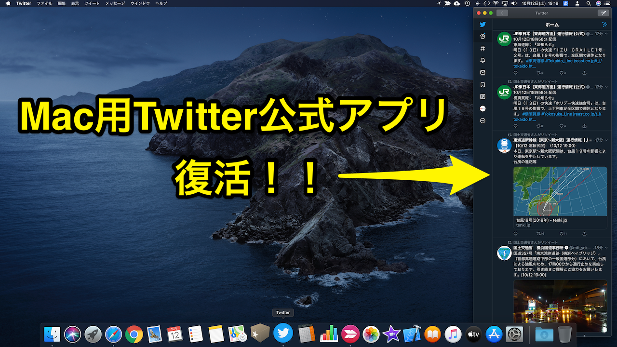This screenshot has height=347, width=617.
Task: Open the profile avatar in Twitter sidebar
Action: pyautogui.click(x=483, y=108)
